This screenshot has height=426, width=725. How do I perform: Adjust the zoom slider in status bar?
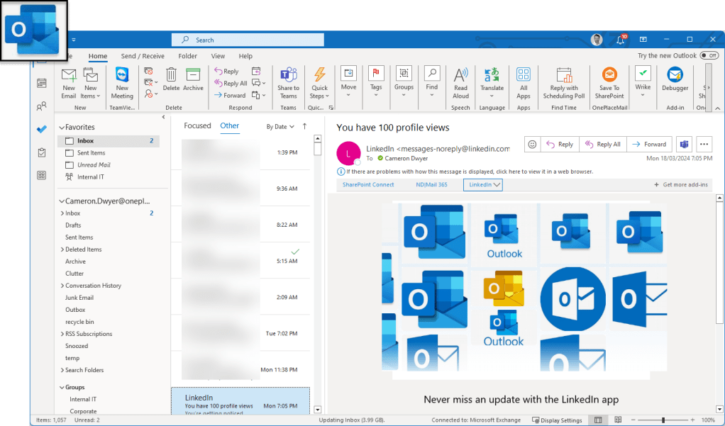(x=663, y=420)
